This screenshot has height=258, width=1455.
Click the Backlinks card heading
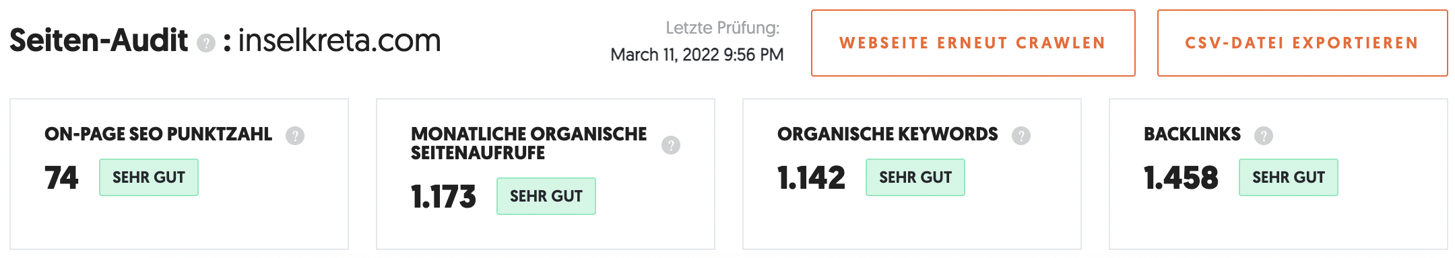click(1192, 134)
